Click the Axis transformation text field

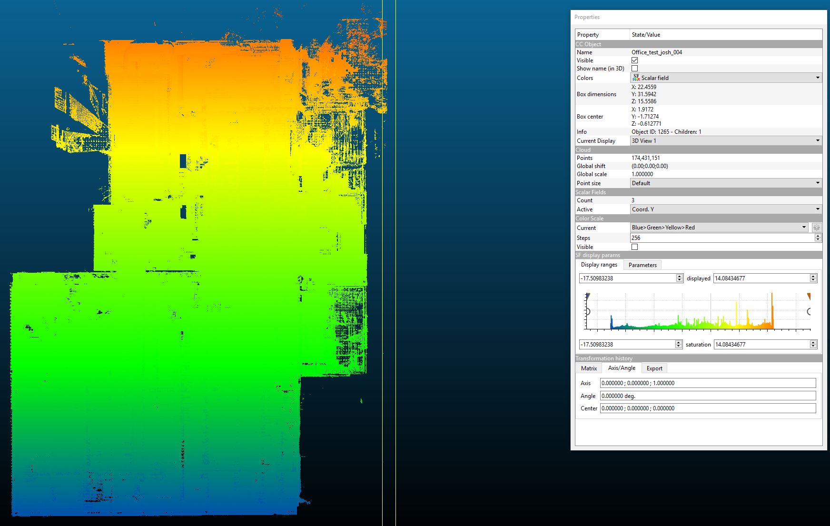pyautogui.click(x=707, y=383)
